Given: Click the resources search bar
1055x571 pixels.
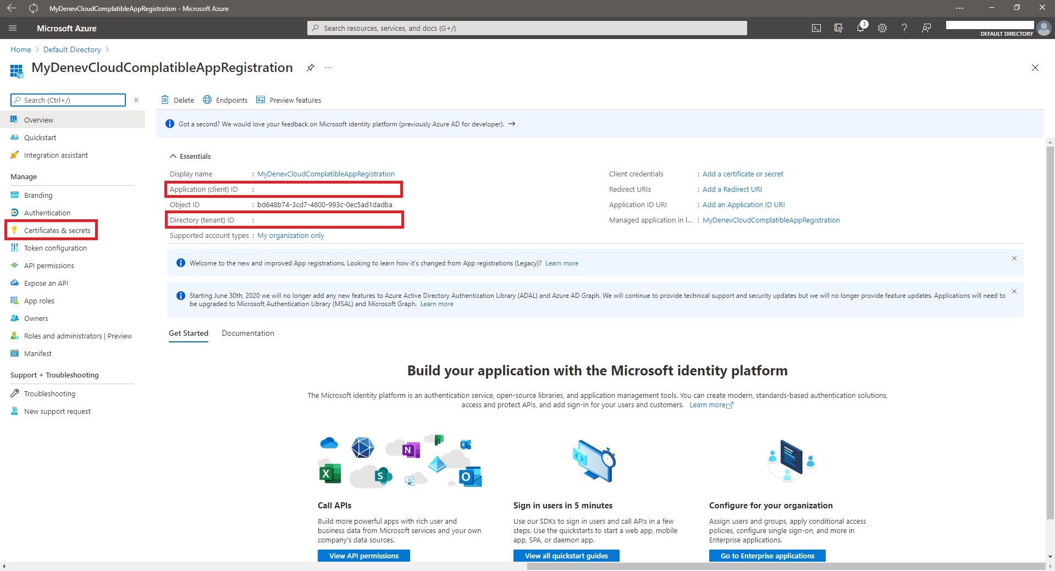Looking at the screenshot, I should 526,28.
